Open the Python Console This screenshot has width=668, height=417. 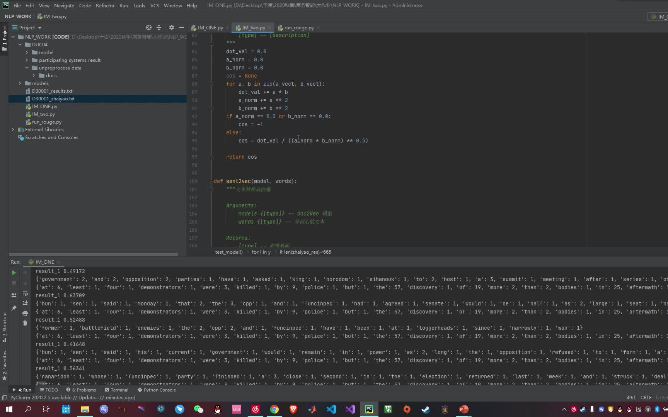158,390
